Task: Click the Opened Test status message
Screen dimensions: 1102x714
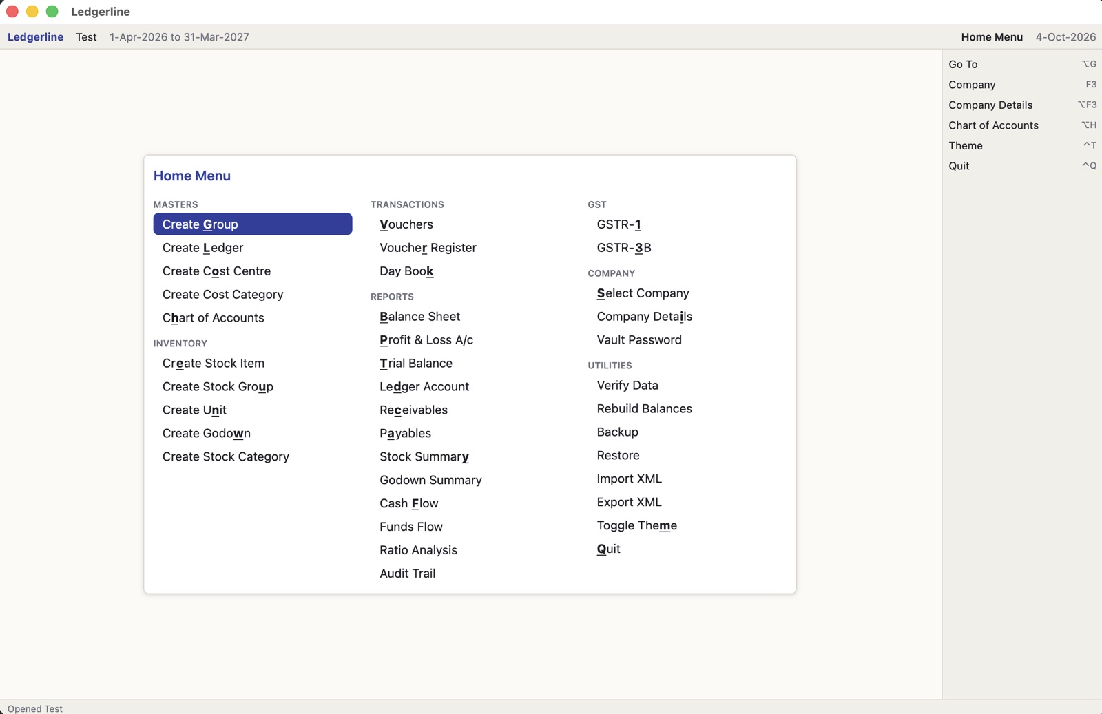Action: point(35,708)
